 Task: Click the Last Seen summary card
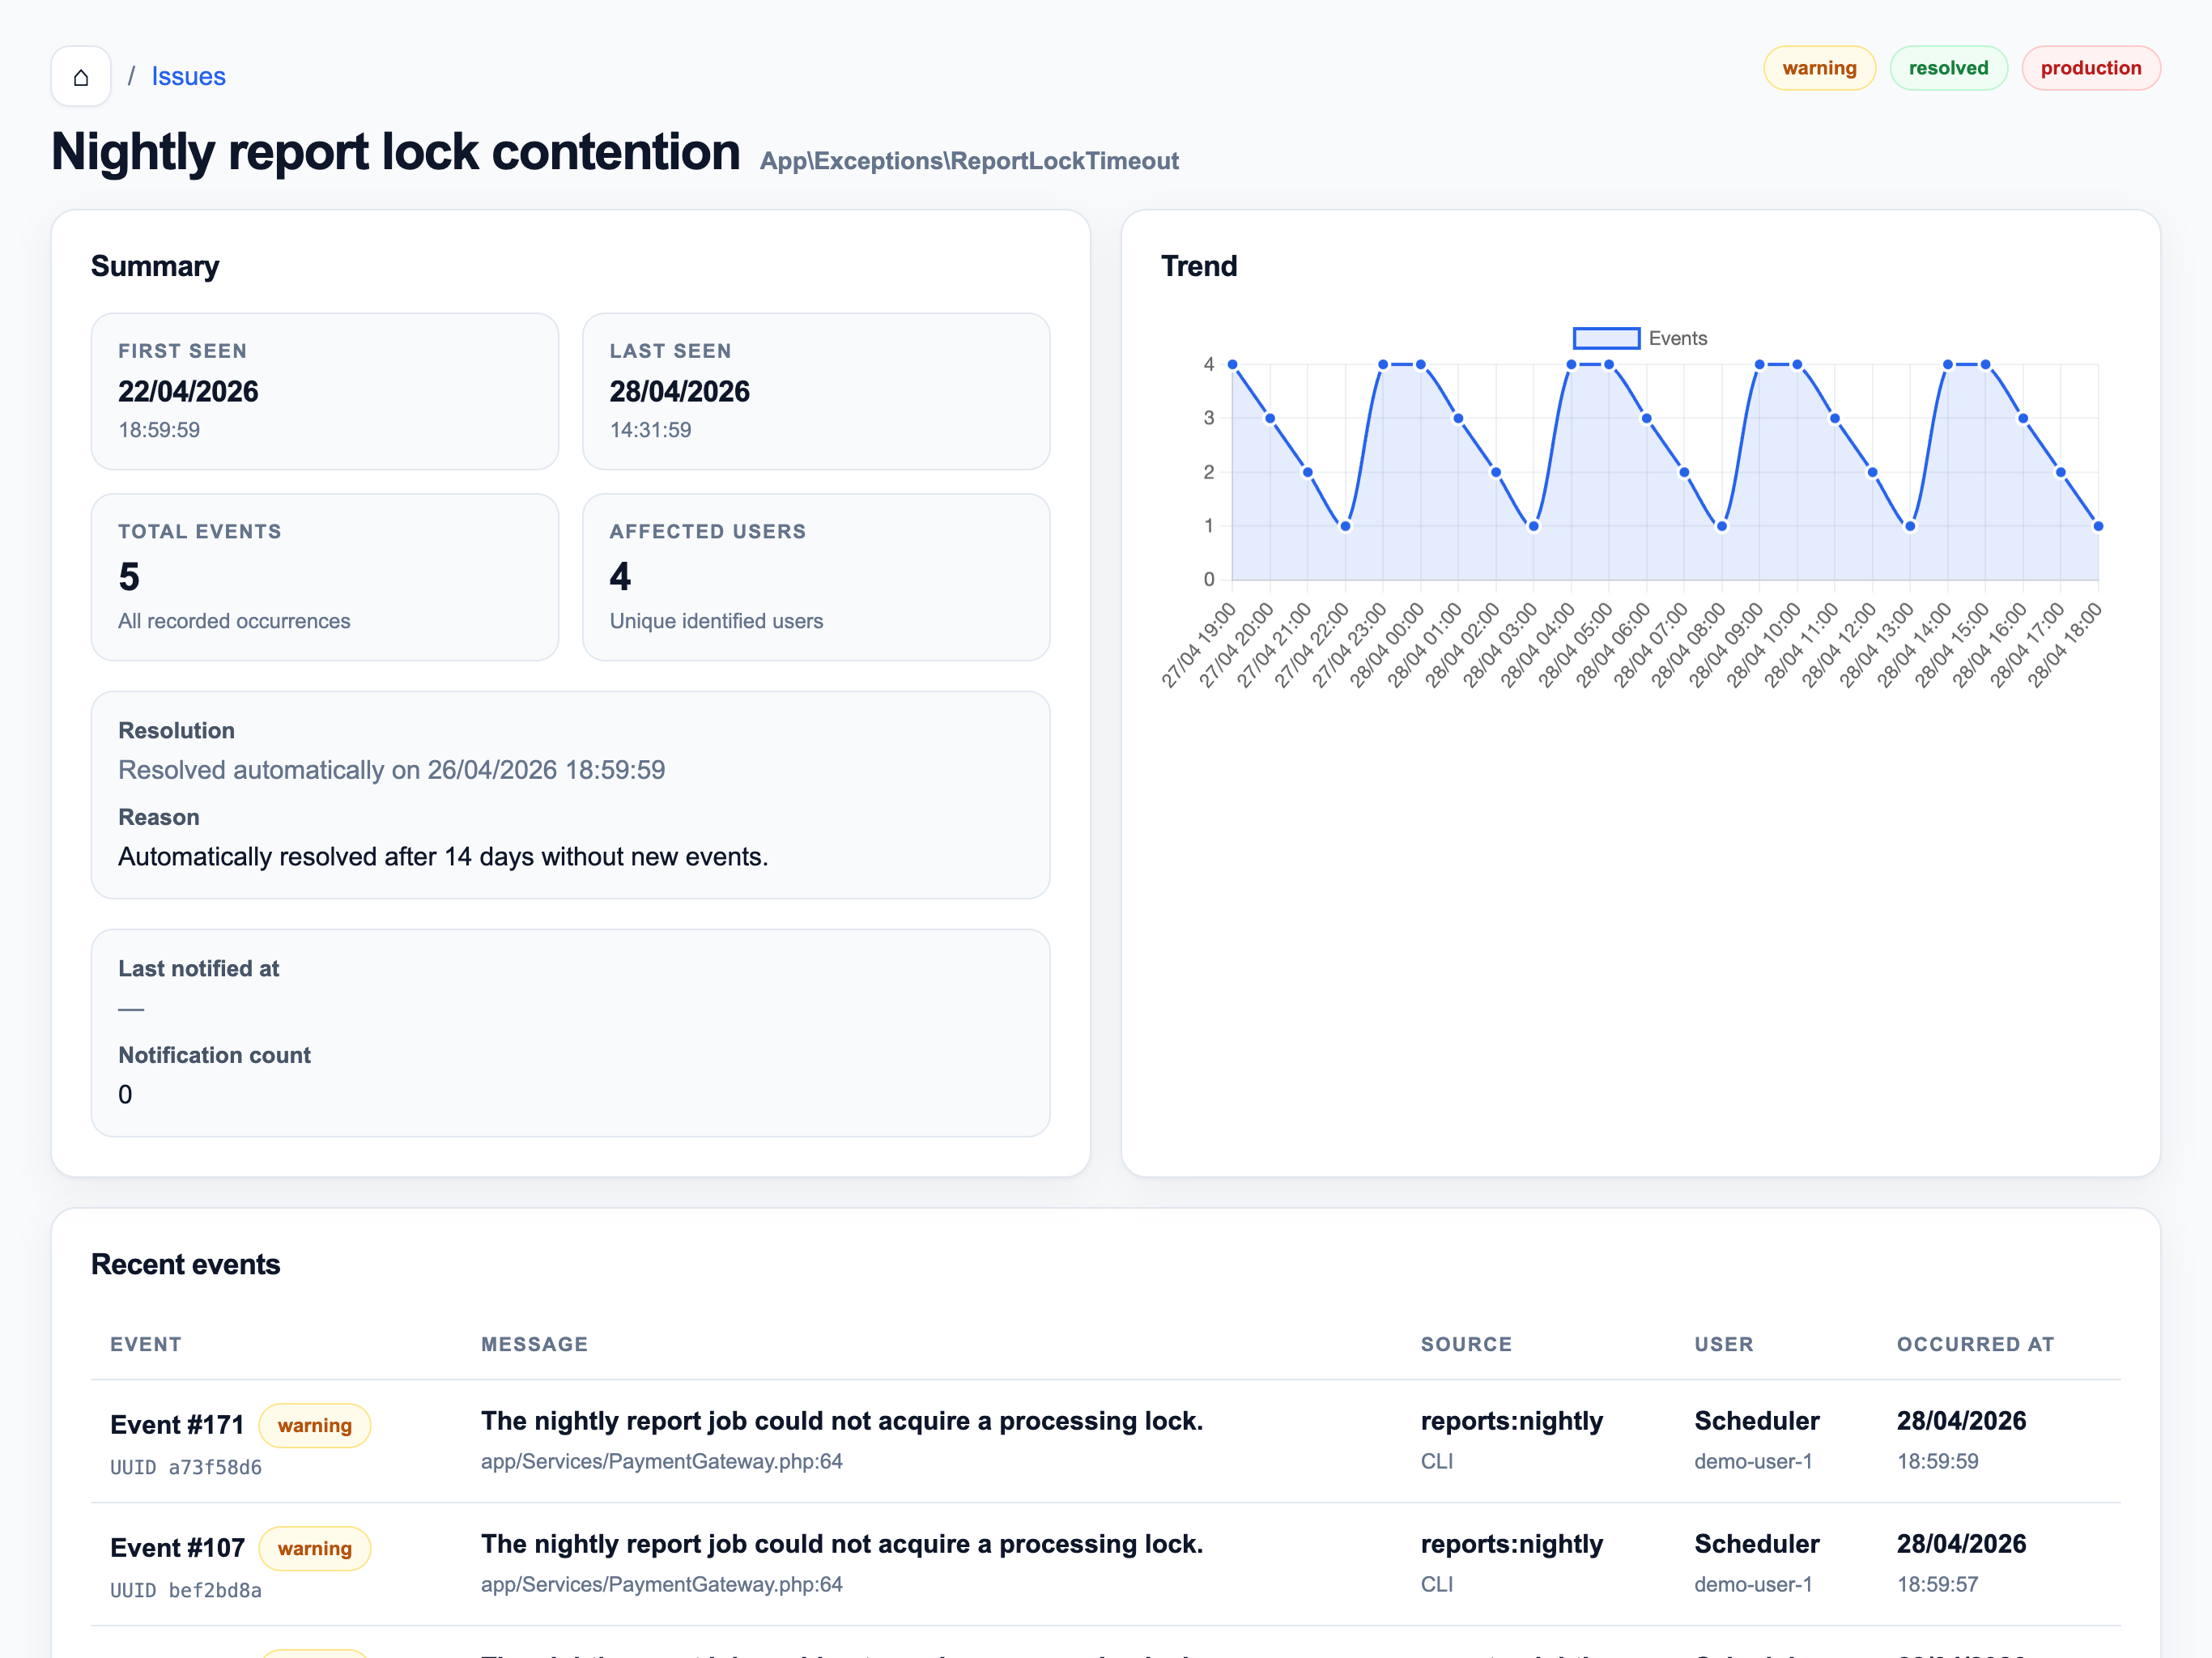tap(815, 391)
